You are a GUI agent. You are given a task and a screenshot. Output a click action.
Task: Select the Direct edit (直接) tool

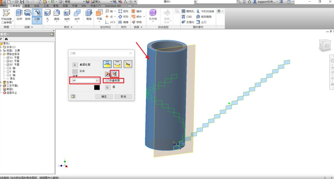pyautogui.click(x=89, y=15)
